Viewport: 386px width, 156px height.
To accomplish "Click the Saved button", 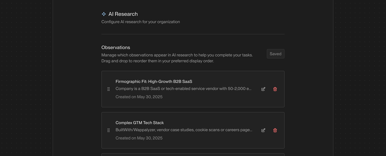I will tap(275, 54).
